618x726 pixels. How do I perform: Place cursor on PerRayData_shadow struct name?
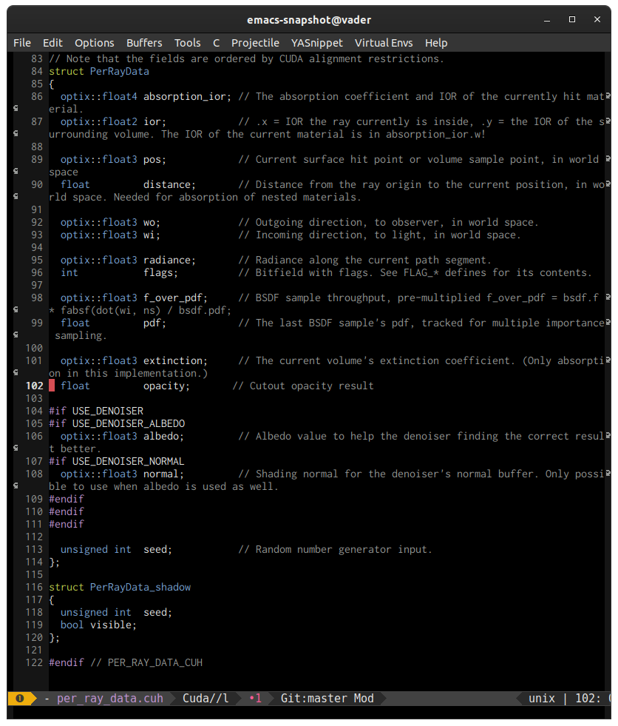tap(140, 587)
